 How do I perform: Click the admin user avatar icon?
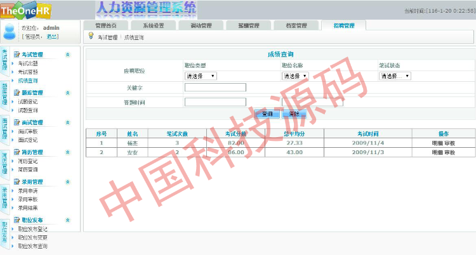(10, 32)
